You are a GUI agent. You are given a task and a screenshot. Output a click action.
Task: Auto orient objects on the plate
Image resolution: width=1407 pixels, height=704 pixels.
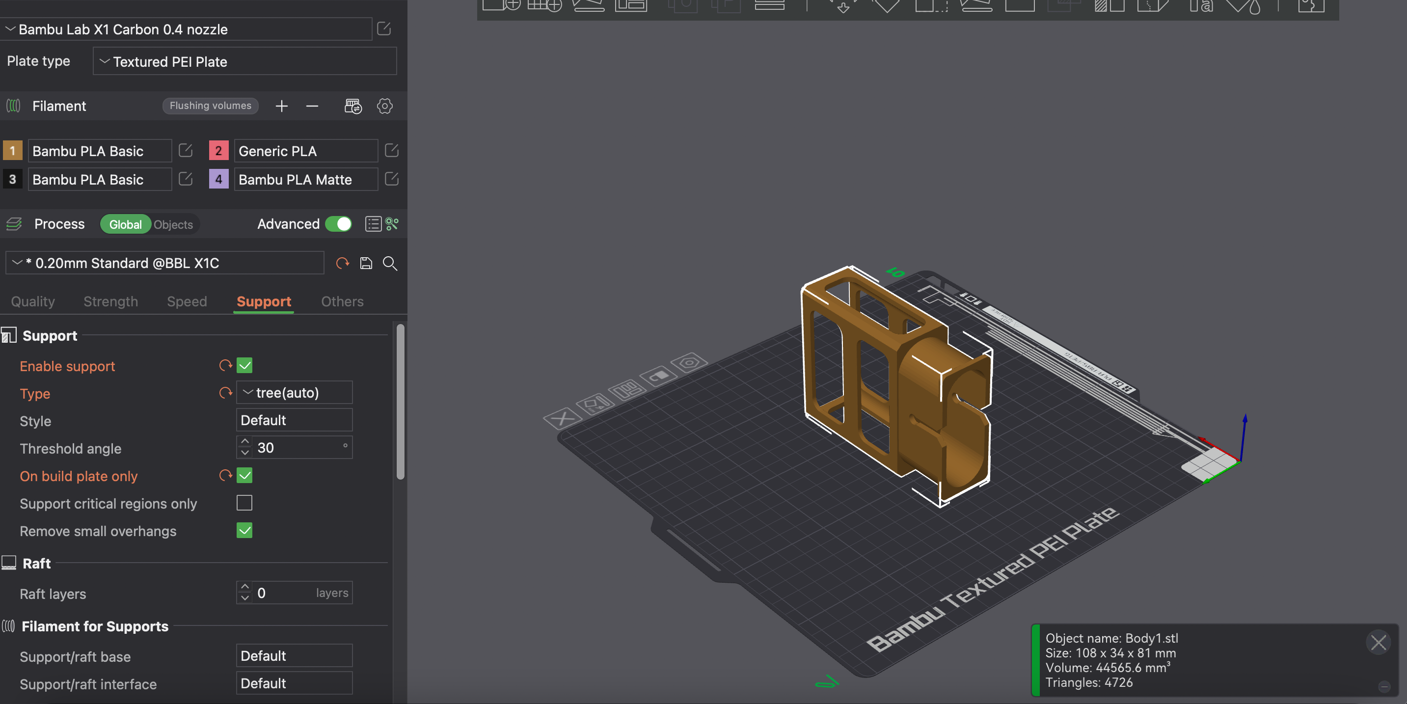tap(595, 404)
